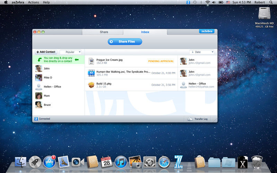Viewport: 277px width, 173px height.
Task: Click john.r@gmail.com beside Prague Ice Cream
Action: click(199, 63)
